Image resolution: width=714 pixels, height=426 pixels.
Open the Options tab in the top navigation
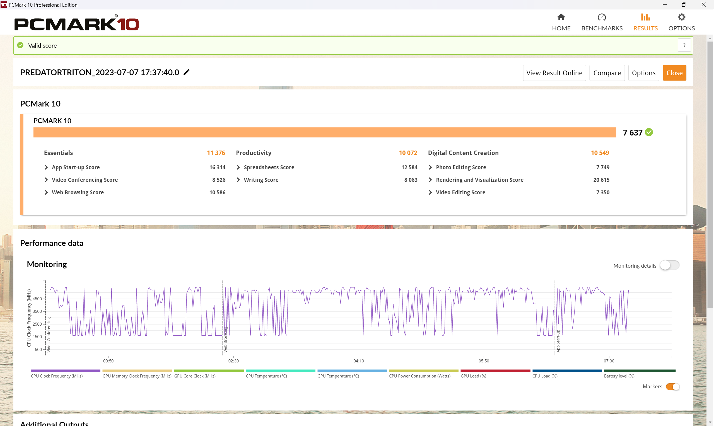pyautogui.click(x=682, y=22)
